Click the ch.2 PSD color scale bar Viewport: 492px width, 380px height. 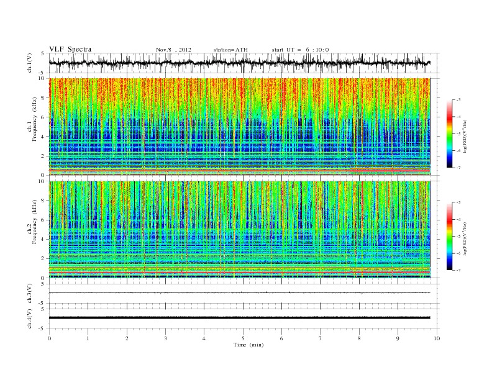point(449,237)
